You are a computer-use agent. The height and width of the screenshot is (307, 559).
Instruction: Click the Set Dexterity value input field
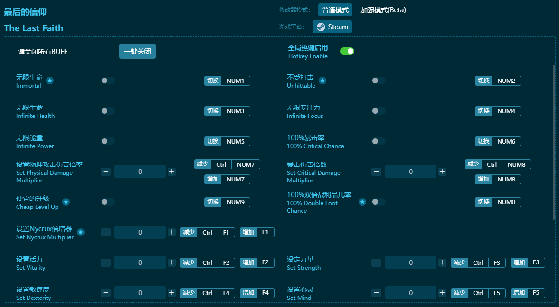(140, 293)
